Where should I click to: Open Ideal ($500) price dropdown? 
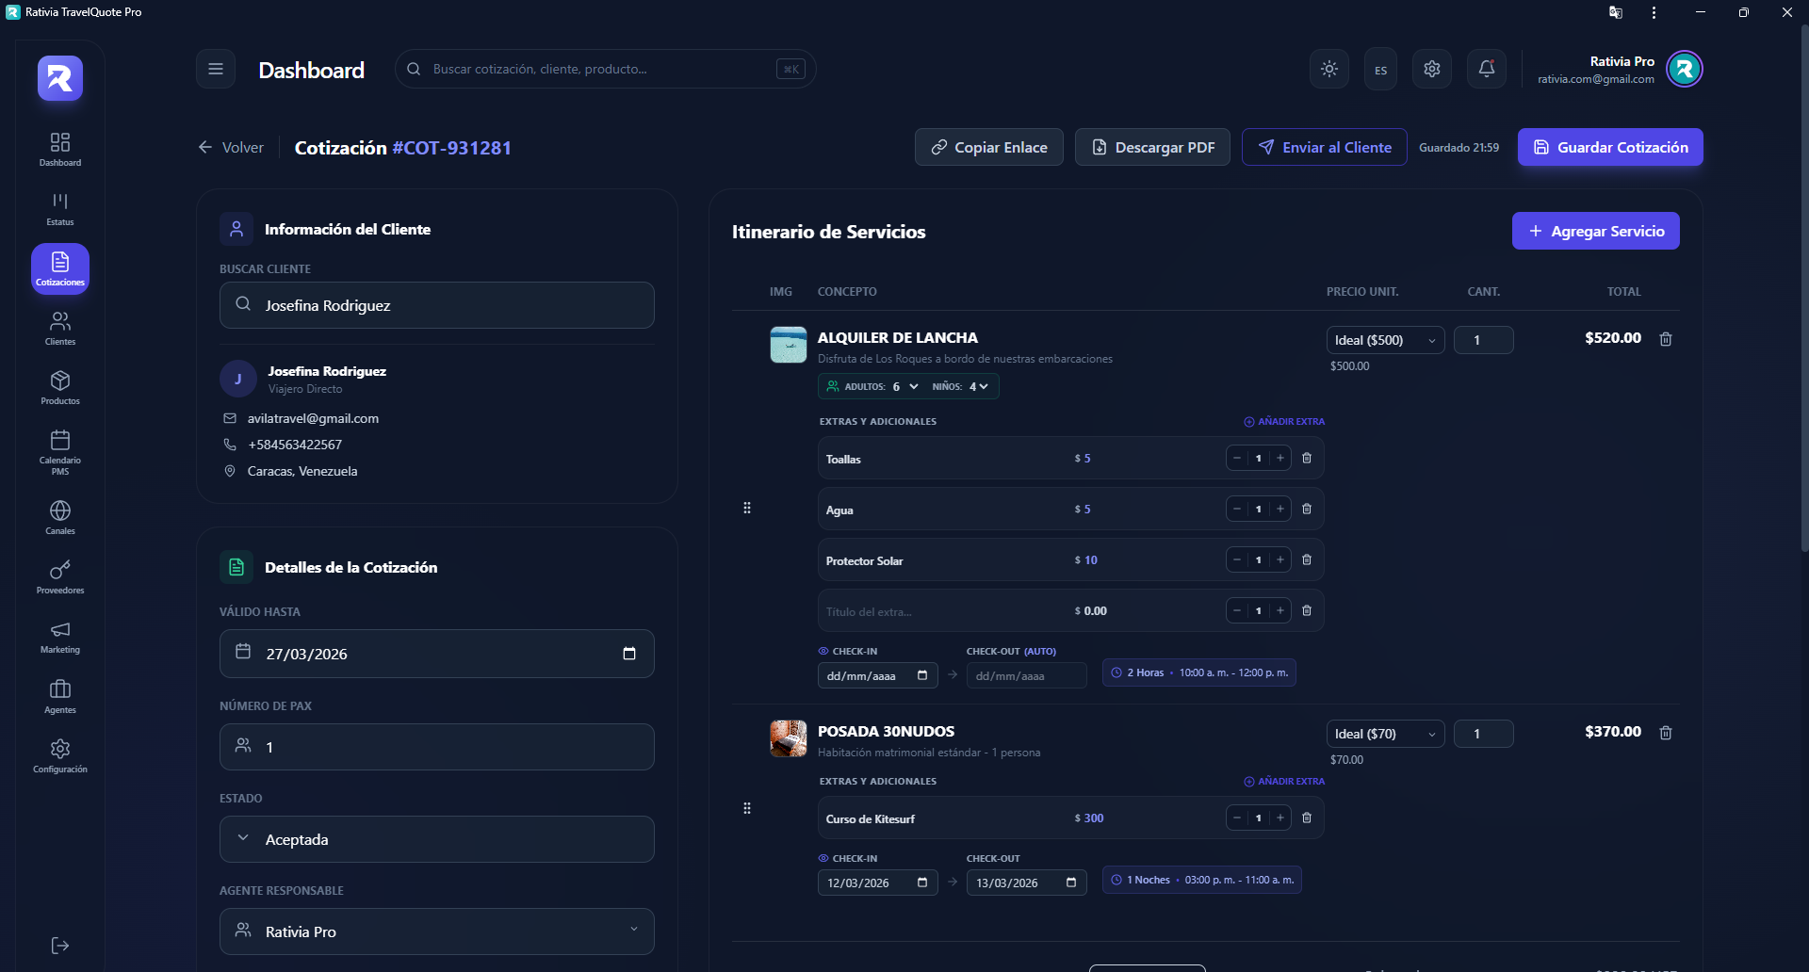click(x=1384, y=340)
